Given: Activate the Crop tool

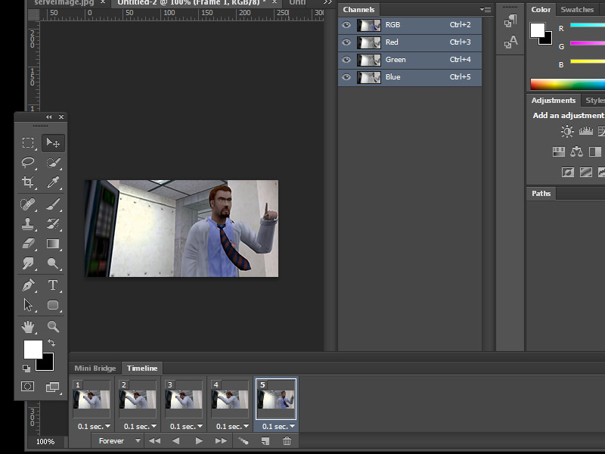Looking at the screenshot, I should coord(28,182).
